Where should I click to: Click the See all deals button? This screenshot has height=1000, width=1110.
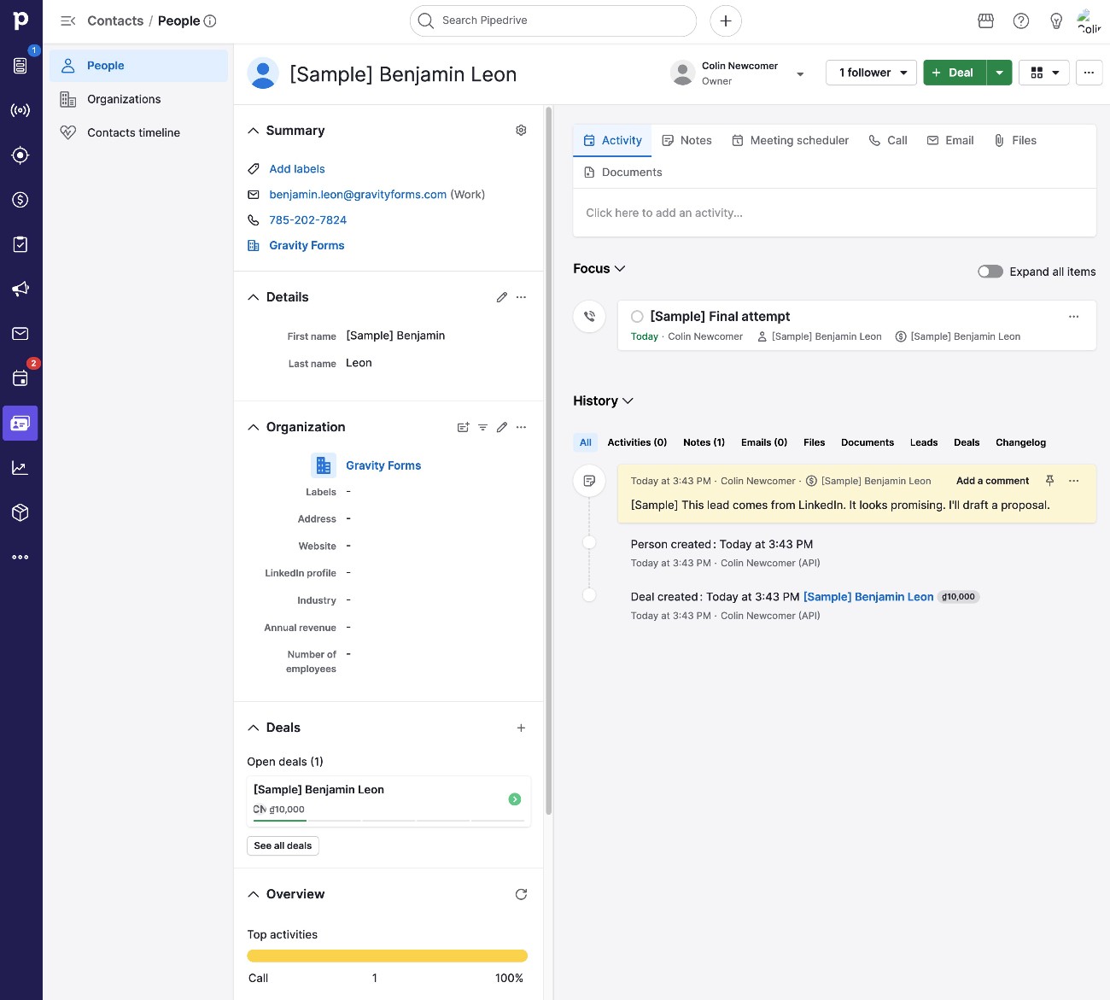click(283, 845)
